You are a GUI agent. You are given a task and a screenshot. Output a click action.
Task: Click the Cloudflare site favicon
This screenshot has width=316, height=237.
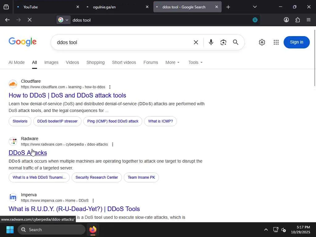pos(13,84)
